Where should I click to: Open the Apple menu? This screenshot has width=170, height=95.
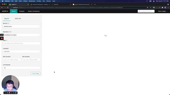click(2, 1)
